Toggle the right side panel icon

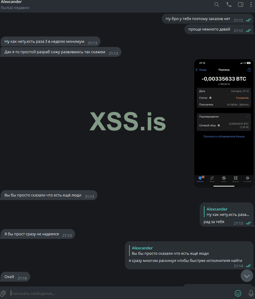241,4
